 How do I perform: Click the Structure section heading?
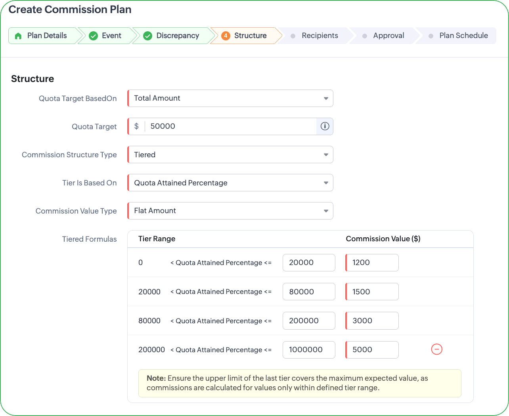(x=33, y=79)
